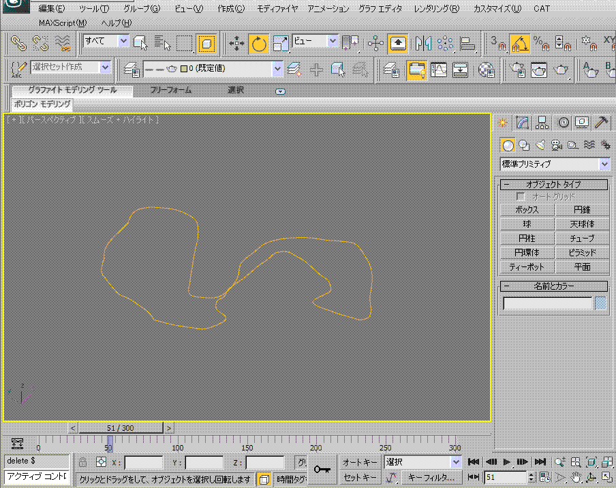Collapse the オブジェクト タイプ rollout

[x=555, y=185]
